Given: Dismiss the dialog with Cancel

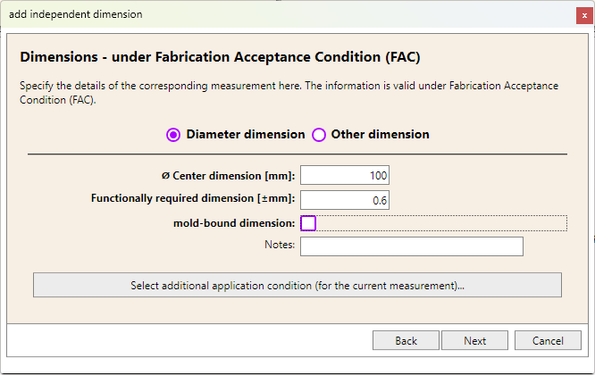Looking at the screenshot, I should click(548, 340).
